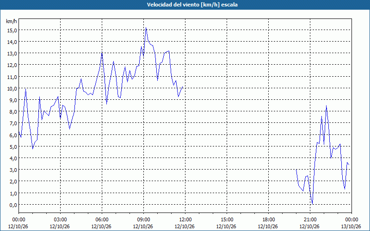The height and width of the screenshot is (231, 370).
Task: Click the '21:00' time axis label
Action: pyautogui.click(x=310, y=220)
